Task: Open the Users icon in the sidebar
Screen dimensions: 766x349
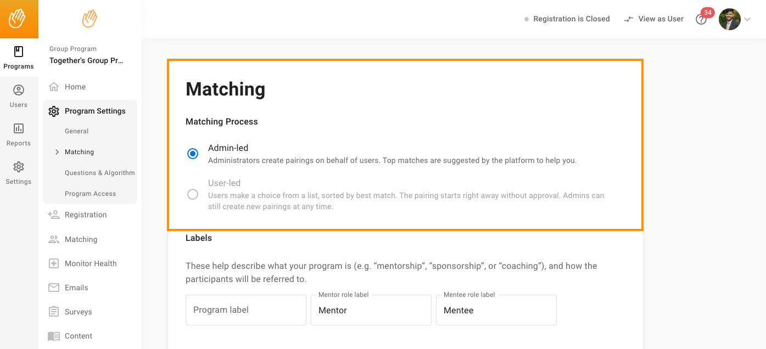Action: [19, 96]
